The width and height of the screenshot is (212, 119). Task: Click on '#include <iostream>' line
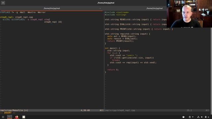[117, 12]
